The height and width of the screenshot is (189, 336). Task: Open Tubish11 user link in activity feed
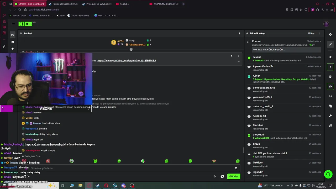260,60
